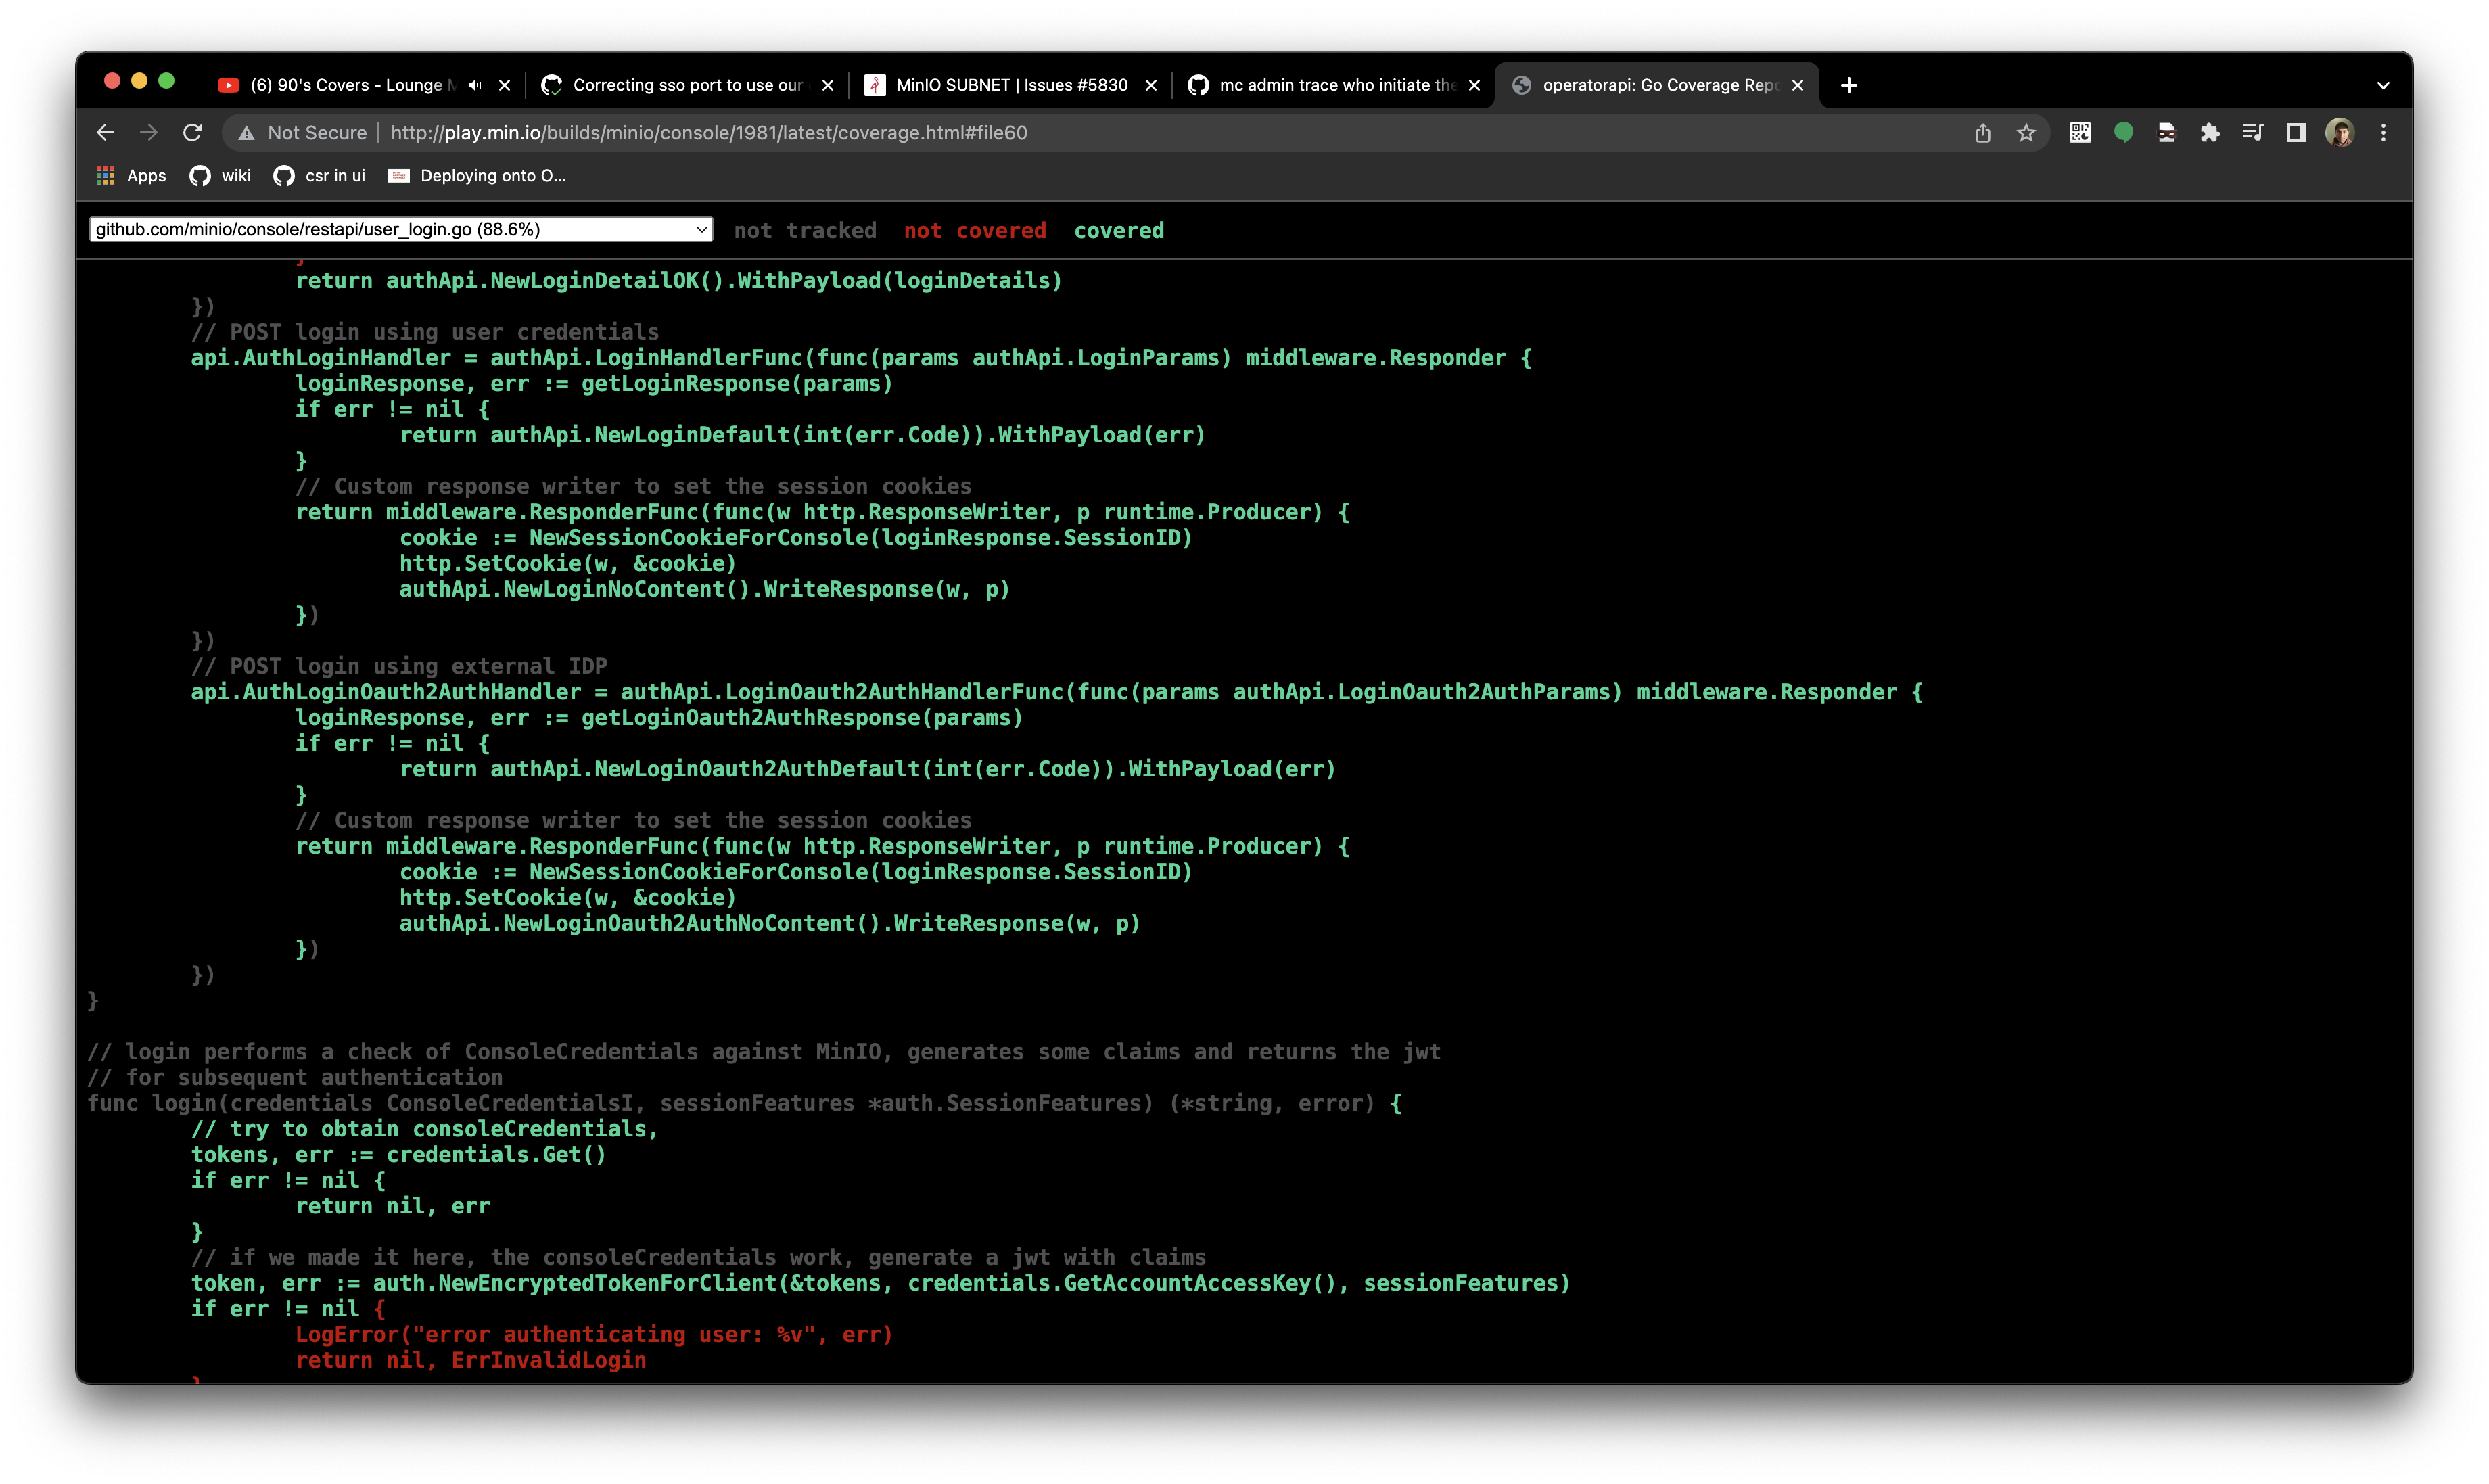
Task: Switch to mc admin trace tab
Action: (x=1335, y=85)
